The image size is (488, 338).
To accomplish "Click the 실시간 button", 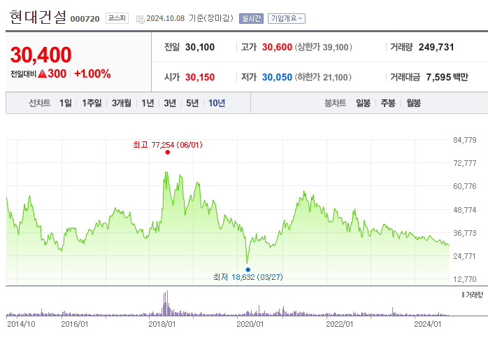I will coord(251,19).
